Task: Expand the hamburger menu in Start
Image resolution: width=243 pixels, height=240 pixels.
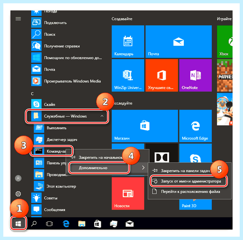Action: tap(18, 19)
